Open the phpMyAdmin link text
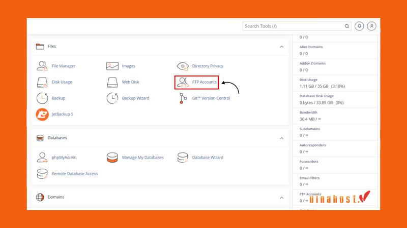This screenshot has width=407, height=228. 64,158
